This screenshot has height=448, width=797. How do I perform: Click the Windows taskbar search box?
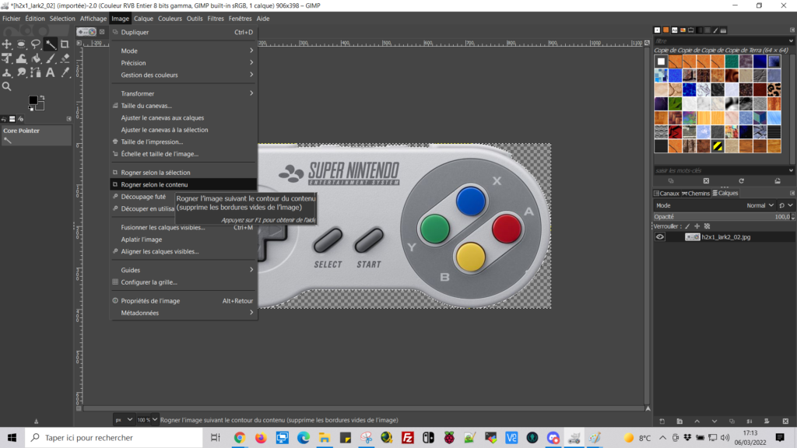pos(114,438)
